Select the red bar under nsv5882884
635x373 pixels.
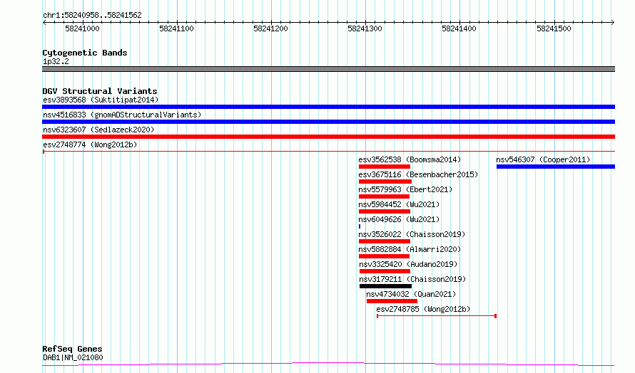[384, 256]
